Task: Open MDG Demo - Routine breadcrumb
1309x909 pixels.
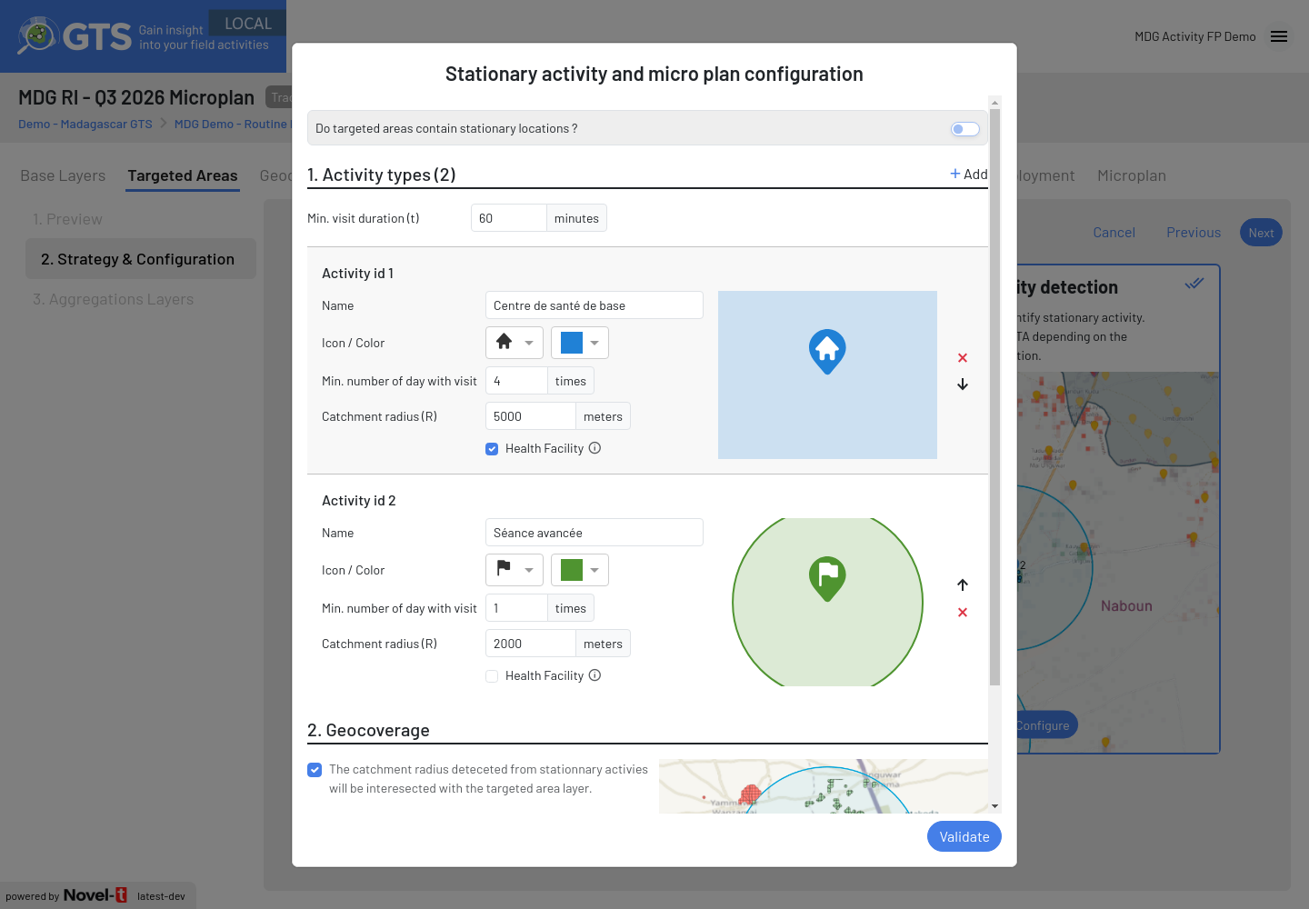Action: [231, 124]
